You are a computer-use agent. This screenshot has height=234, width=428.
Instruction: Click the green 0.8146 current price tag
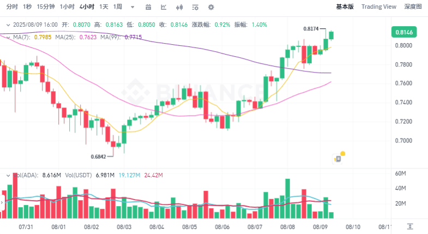(404, 32)
